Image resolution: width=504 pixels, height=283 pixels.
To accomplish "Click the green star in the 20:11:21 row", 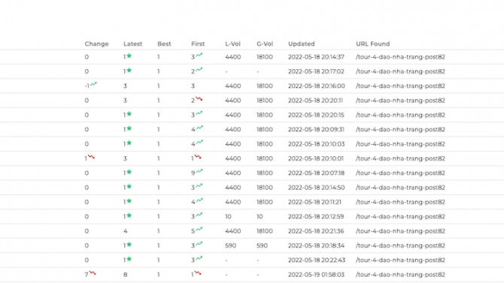I will tap(129, 201).
